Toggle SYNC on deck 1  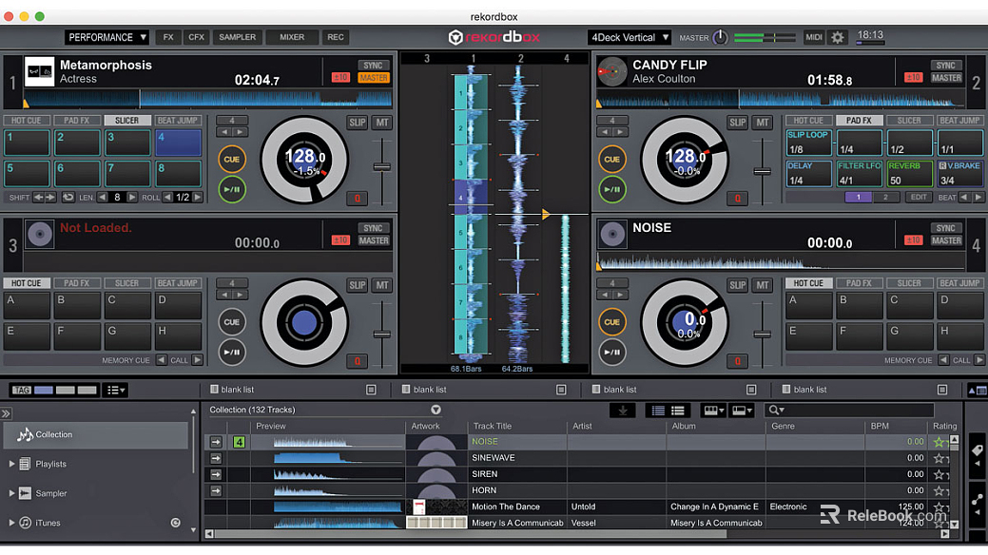[373, 66]
